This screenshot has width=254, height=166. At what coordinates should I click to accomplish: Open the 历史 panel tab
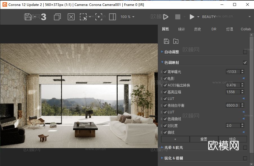click(x=197, y=29)
